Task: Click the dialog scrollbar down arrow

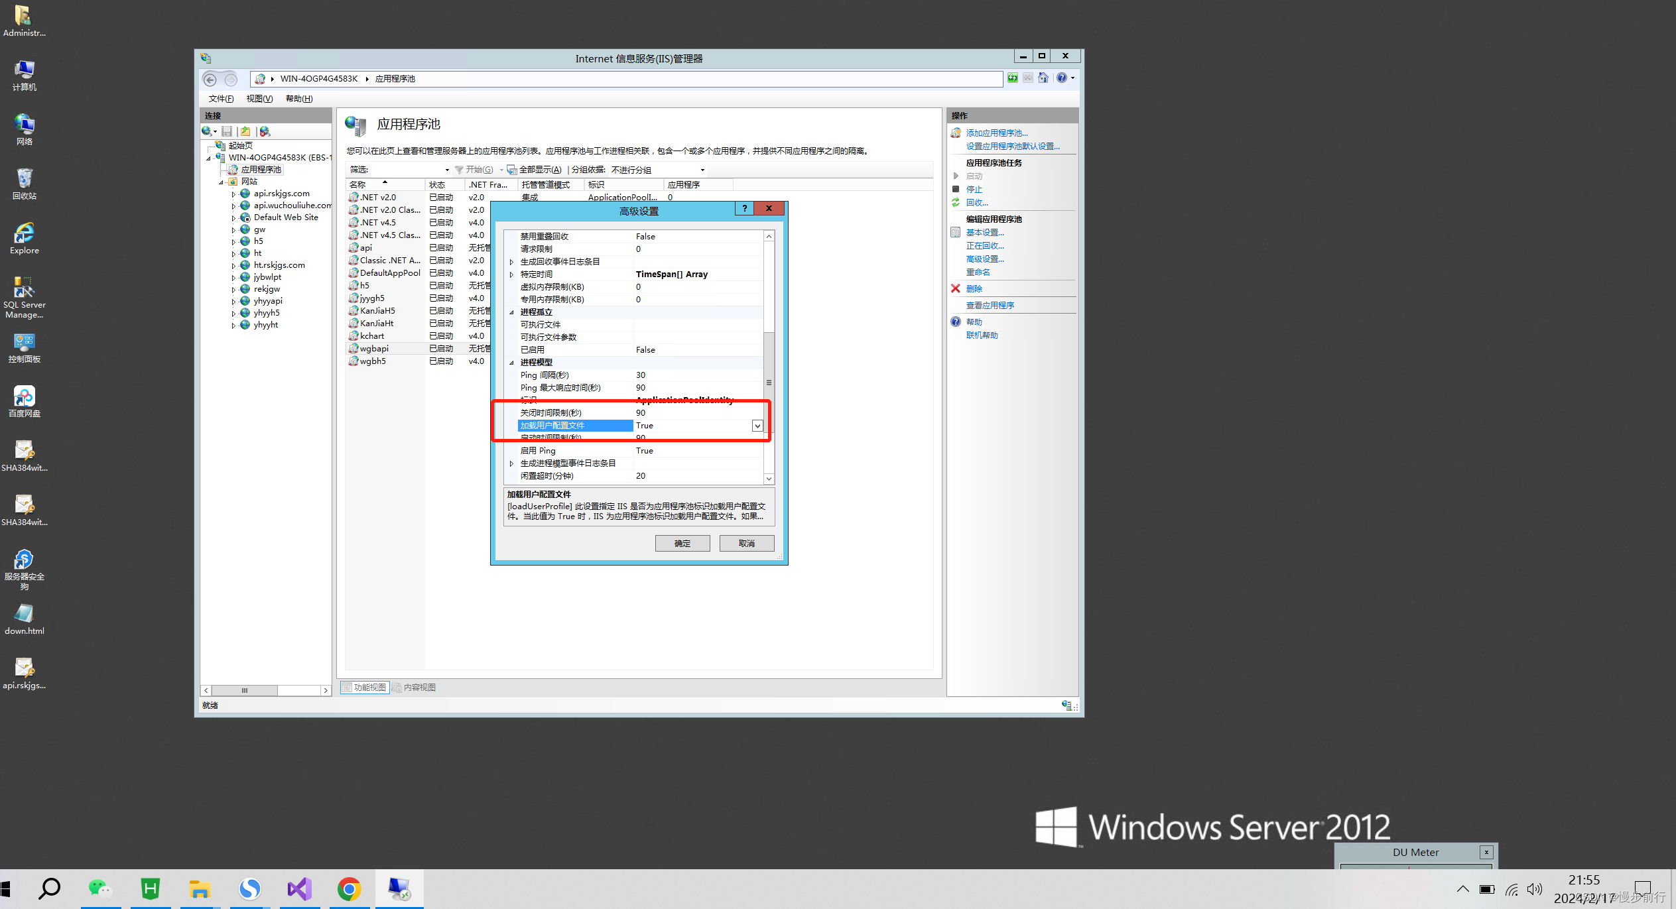Action: pos(768,478)
